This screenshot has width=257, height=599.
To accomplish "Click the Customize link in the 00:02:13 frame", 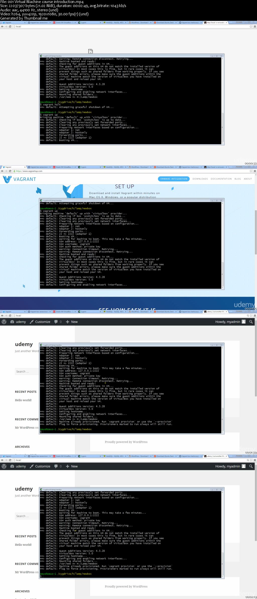I will pyautogui.click(x=43, y=466).
